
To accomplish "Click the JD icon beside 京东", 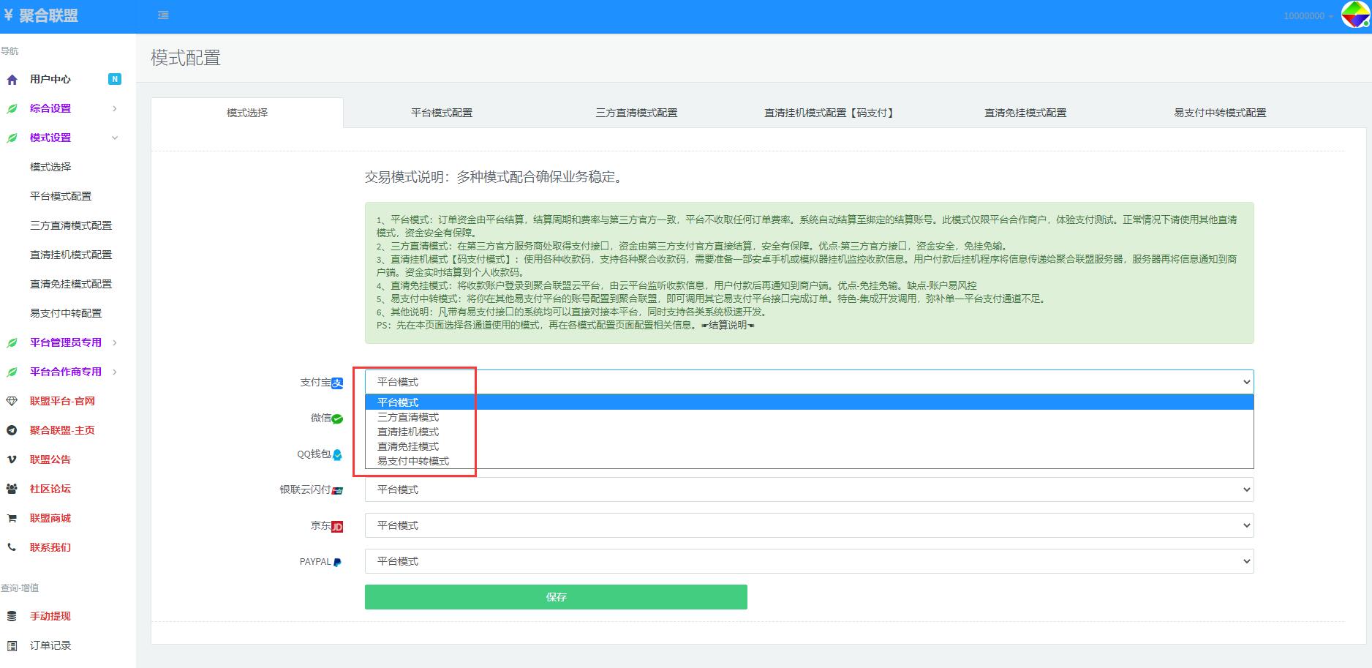I will [337, 527].
